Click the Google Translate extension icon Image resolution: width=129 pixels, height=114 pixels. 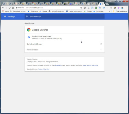[x=100, y=8]
